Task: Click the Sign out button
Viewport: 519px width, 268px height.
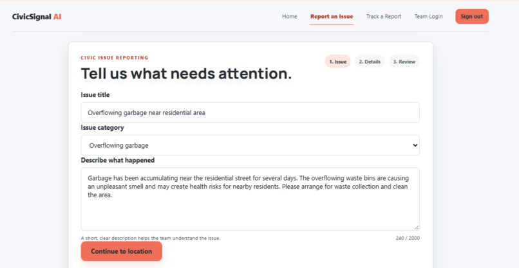Action: [x=471, y=17]
